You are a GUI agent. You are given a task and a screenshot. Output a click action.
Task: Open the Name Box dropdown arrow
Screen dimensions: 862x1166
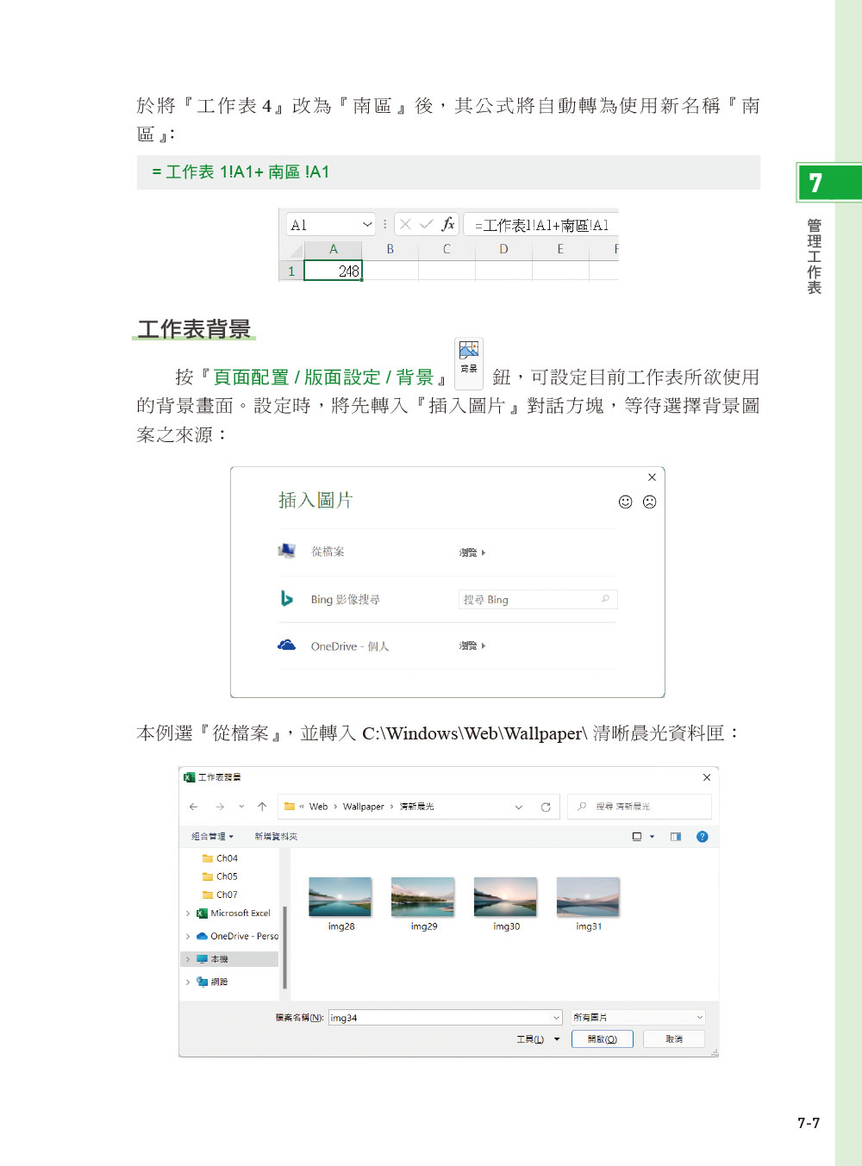click(367, 225)
